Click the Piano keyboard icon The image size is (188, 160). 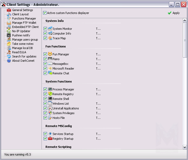50,59
